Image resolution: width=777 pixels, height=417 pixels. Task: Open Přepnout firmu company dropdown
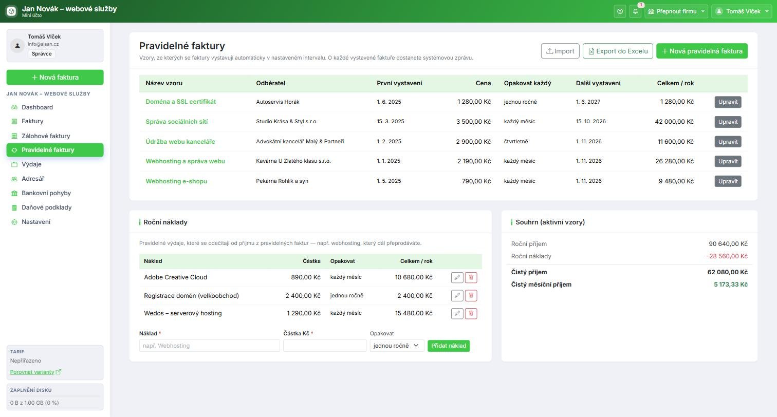[676, 11]
